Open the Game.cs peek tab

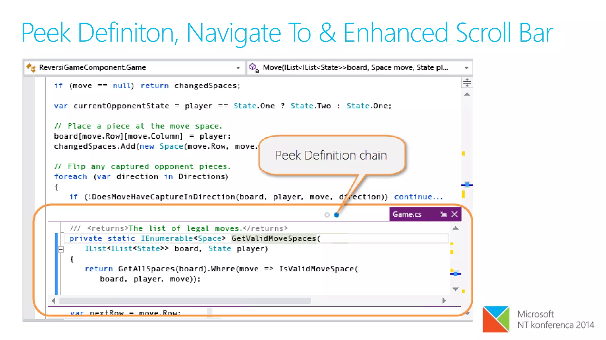(407, 214)
